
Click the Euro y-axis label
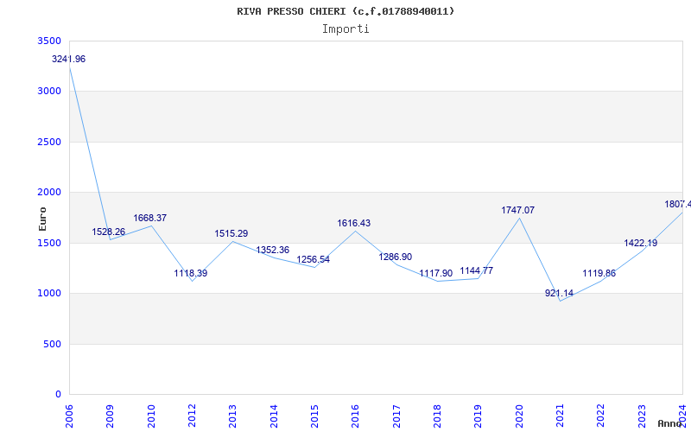[x=42, y=218]
